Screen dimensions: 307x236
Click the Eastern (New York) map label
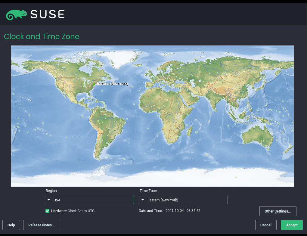click(x=112, y=84)
